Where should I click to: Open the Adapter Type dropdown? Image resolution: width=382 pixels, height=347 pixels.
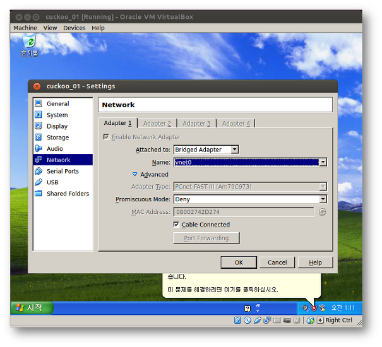click(250, 187)
